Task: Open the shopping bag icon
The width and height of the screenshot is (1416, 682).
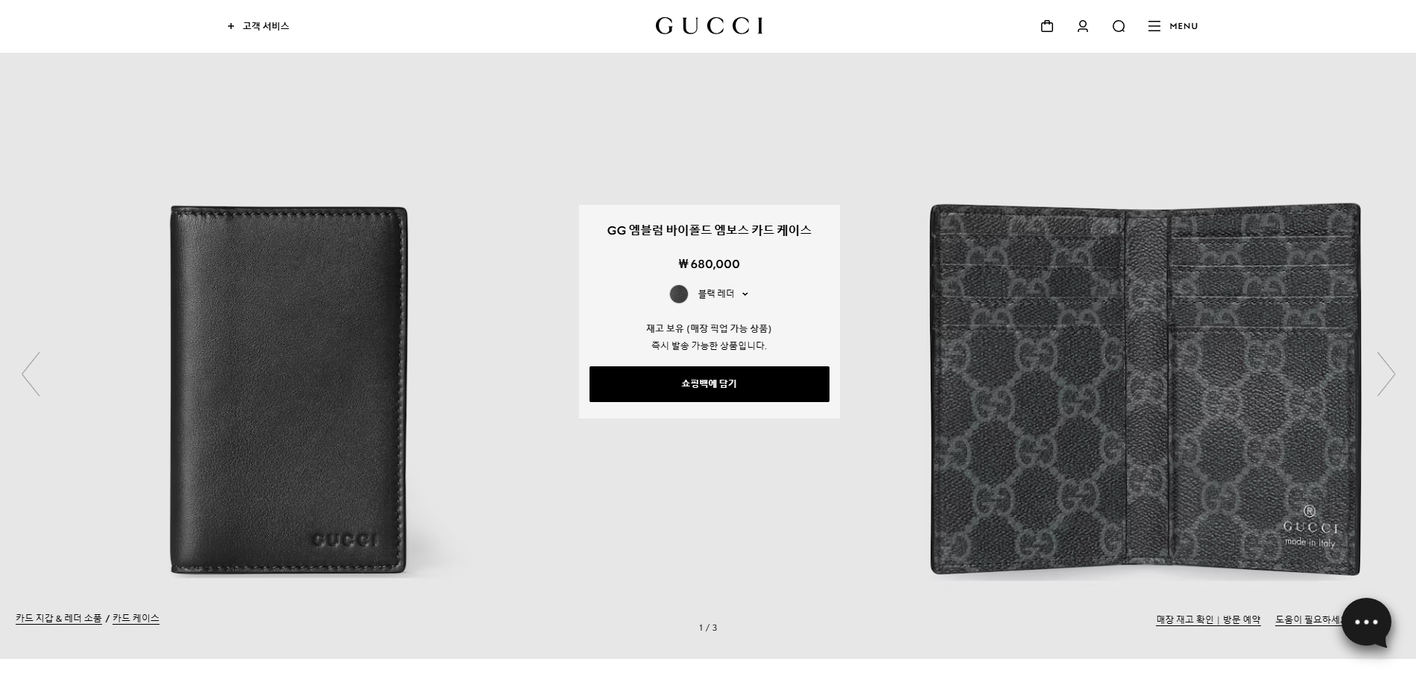Action: (1047, 26)
